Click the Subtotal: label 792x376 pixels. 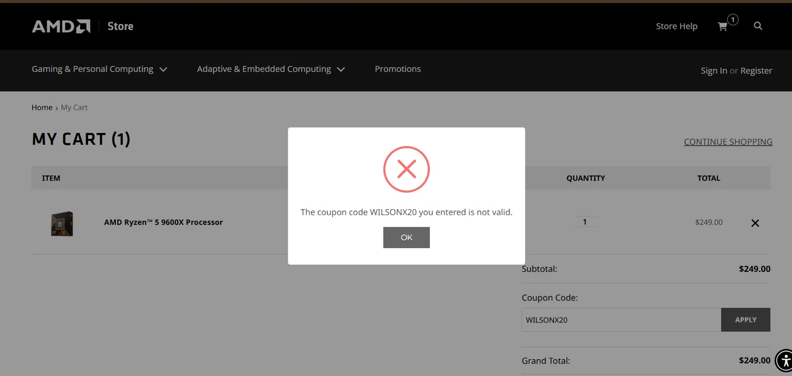pos(539,269)
